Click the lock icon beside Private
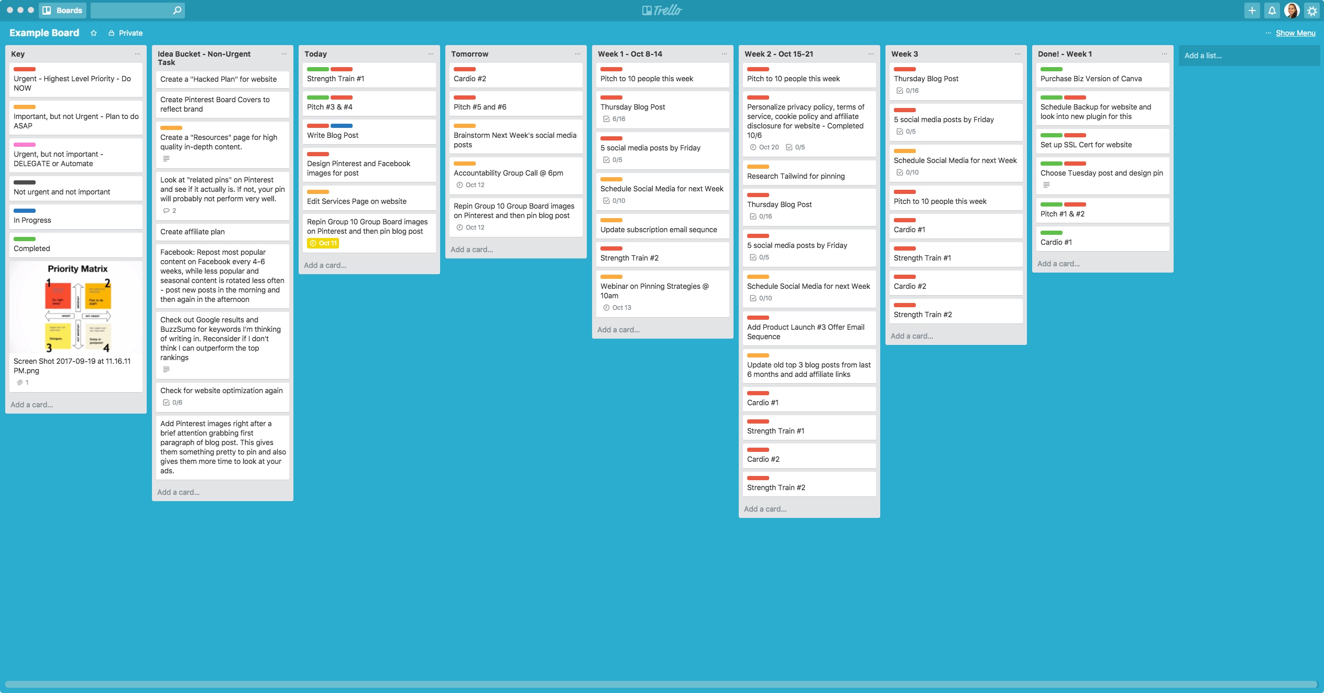 click(x=111, y=33)
